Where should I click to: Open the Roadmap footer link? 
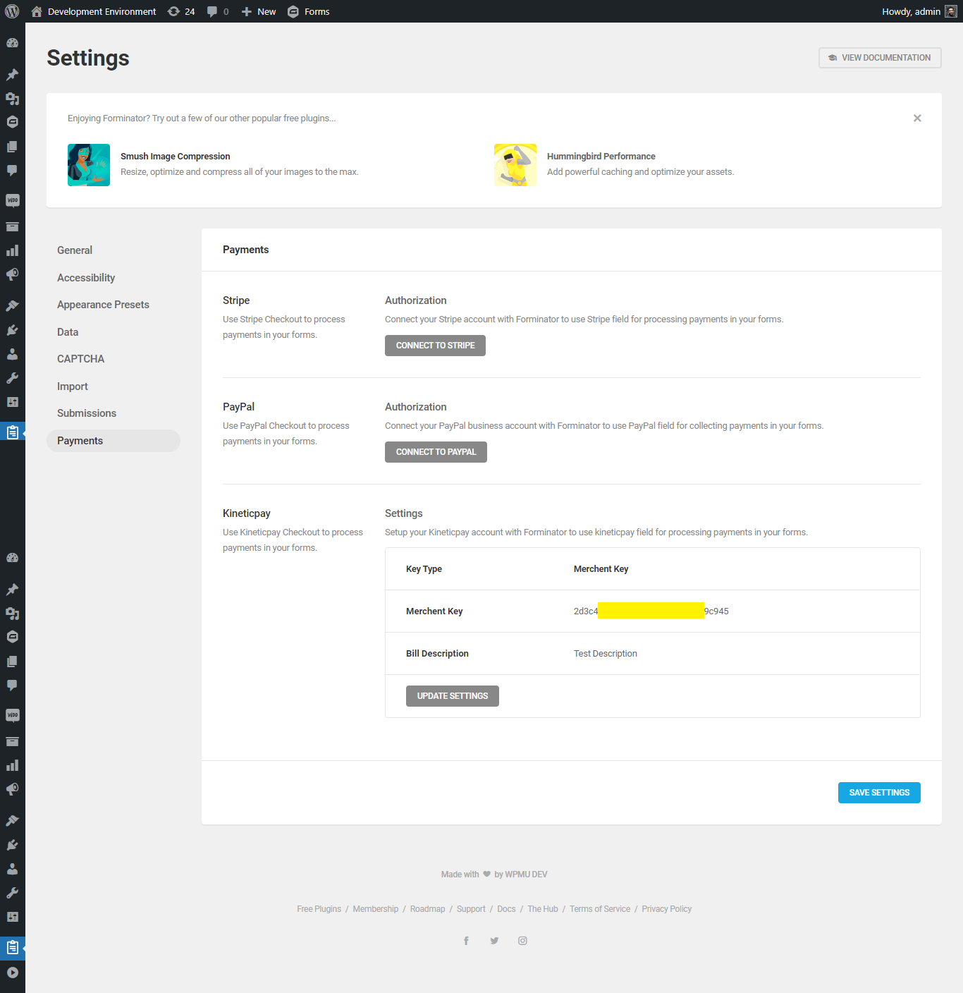428,909
